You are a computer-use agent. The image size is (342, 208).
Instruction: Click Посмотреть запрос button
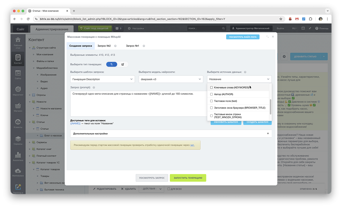point(152,178)
